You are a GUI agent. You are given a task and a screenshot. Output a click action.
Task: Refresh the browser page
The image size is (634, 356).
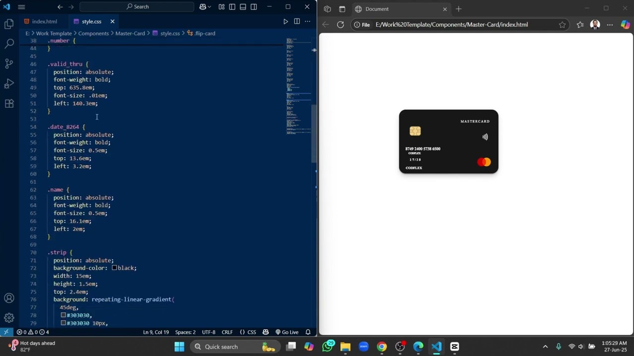pos(340,25)
